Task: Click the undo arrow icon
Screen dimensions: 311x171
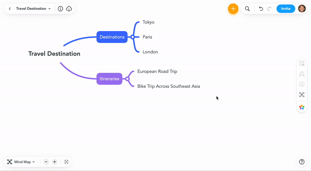Action: [261, 9]
